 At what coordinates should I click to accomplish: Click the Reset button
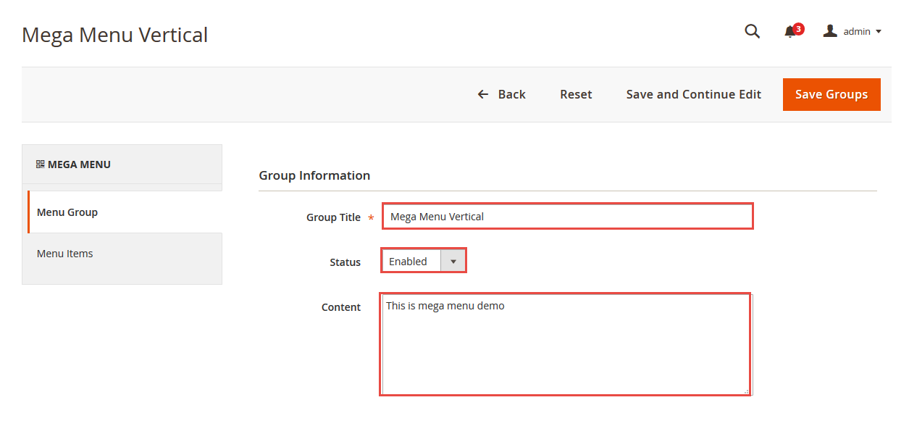point(576,94)
